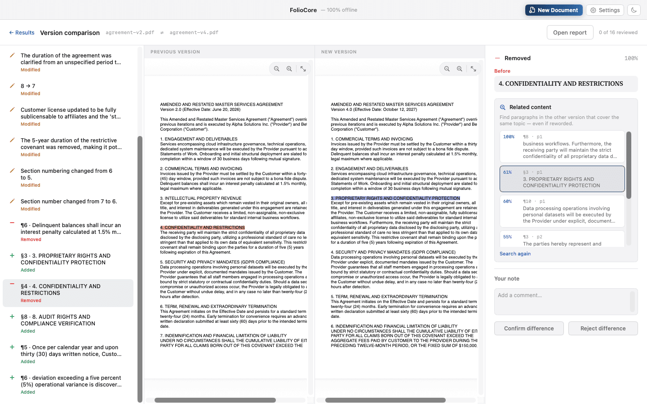Click New Version horizontal scrollbar
Image resolution: width=647 pixels, height=404 pixels.
pos(386,400)
